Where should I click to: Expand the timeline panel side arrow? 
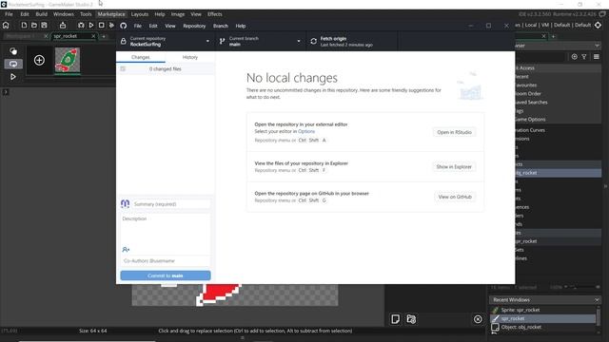(6, 92)
